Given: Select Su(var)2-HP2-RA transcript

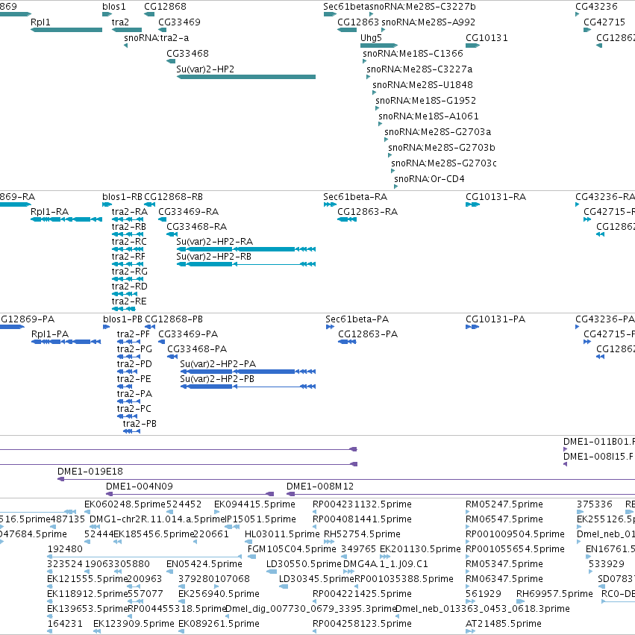Looking at the screenshot, I should point(246,249).
